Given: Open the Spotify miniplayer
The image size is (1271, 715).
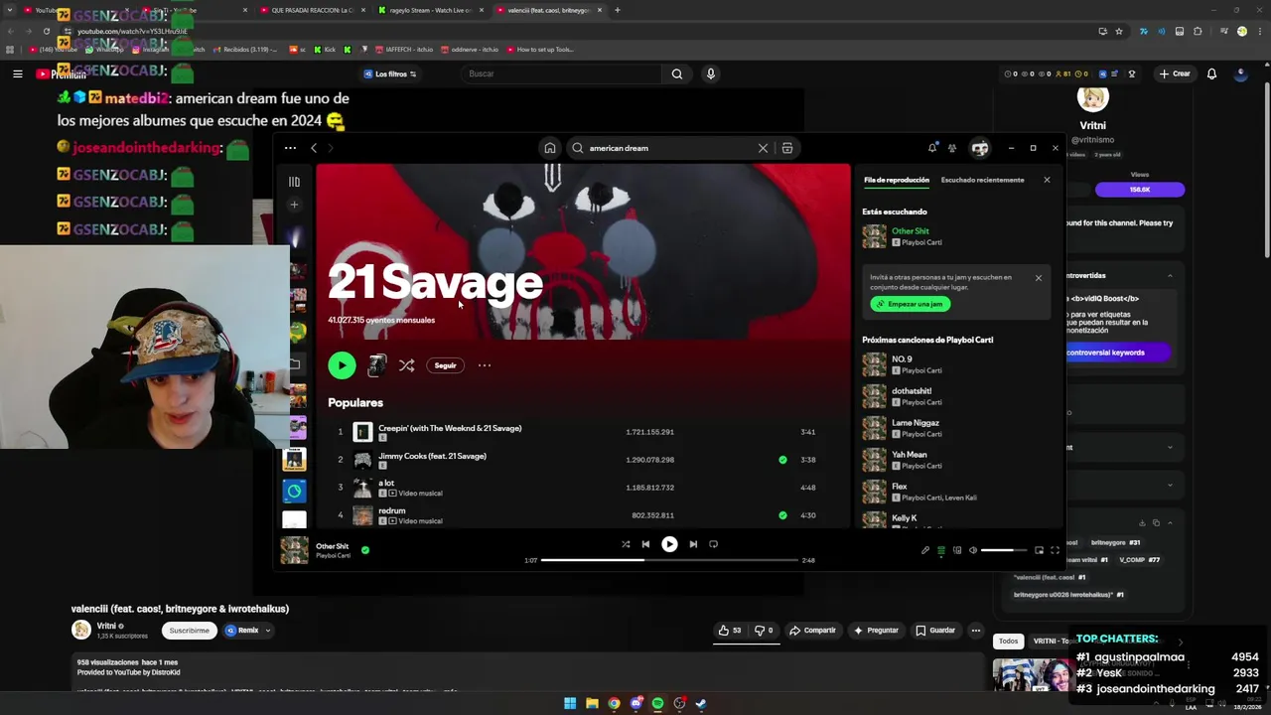Looking at the screenshot, I should [x=1039, y=550].
